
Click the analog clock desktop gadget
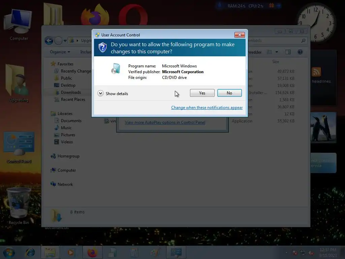(x=316, y=23)
